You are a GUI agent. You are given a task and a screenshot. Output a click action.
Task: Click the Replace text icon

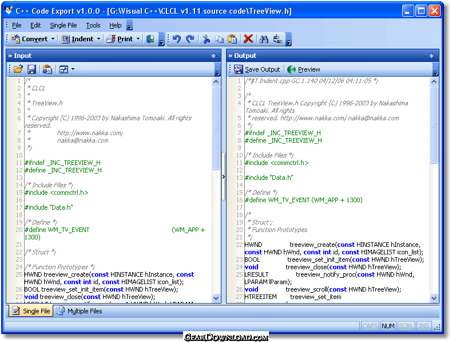277,39
